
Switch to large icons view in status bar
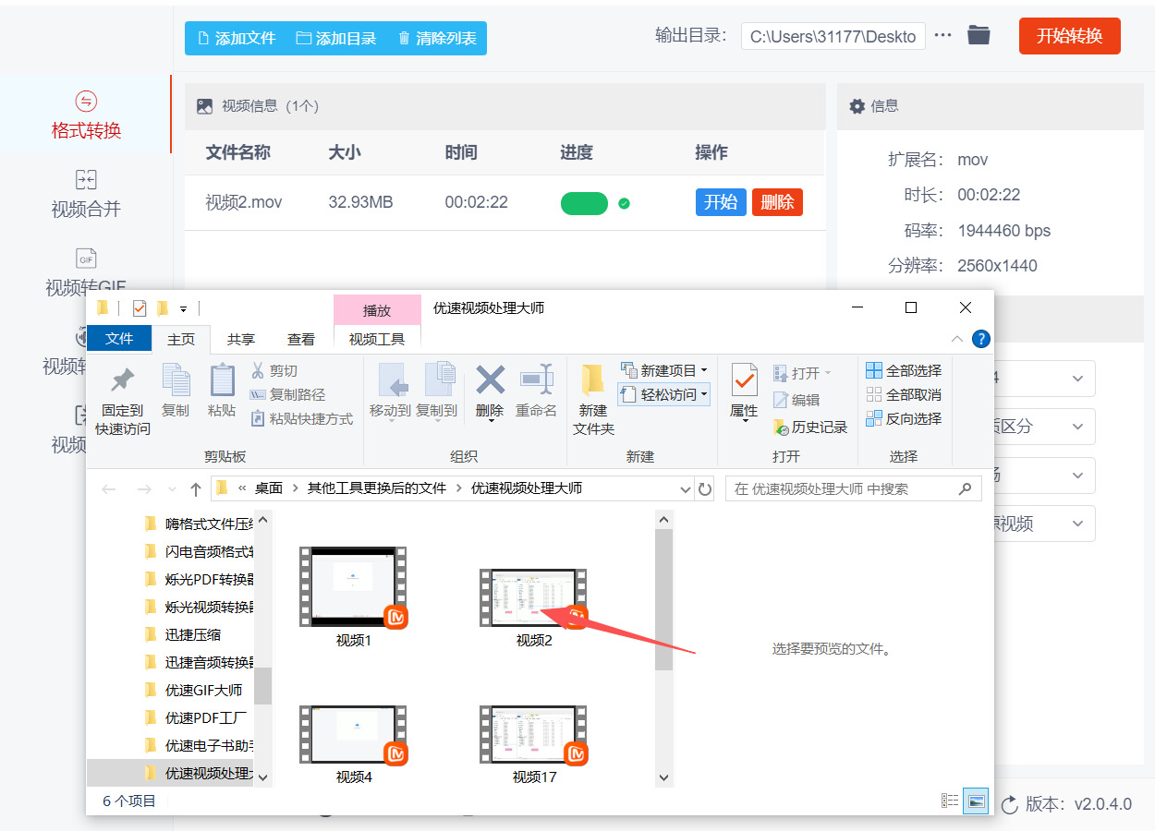coord(975,801)
